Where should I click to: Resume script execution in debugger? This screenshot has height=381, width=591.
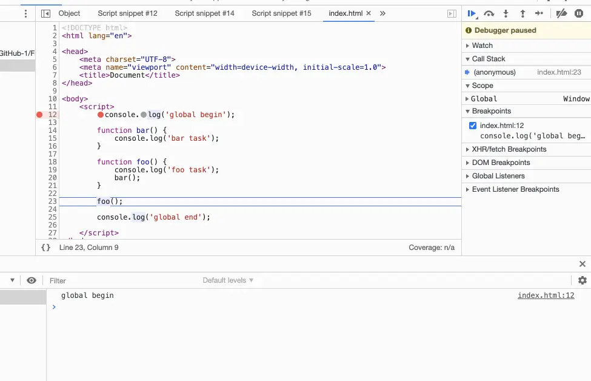pos(472,13)
